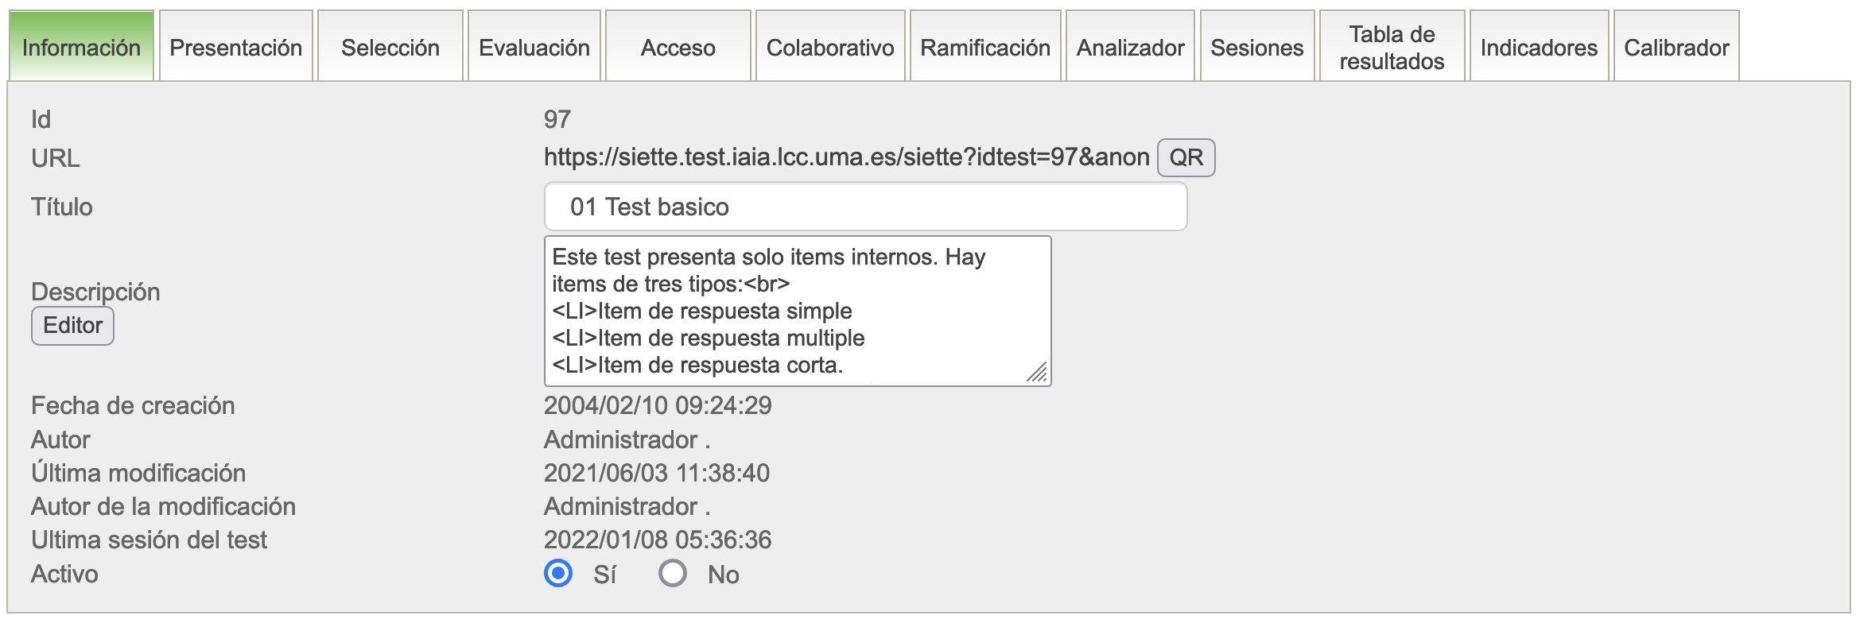
Task: Click the Título text field
Action: point(865,207)
